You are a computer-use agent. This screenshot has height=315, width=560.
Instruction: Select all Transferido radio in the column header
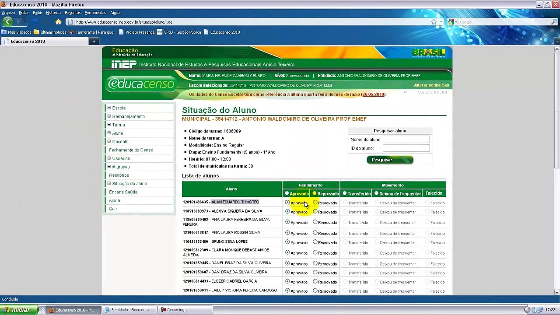pos(345,193)
